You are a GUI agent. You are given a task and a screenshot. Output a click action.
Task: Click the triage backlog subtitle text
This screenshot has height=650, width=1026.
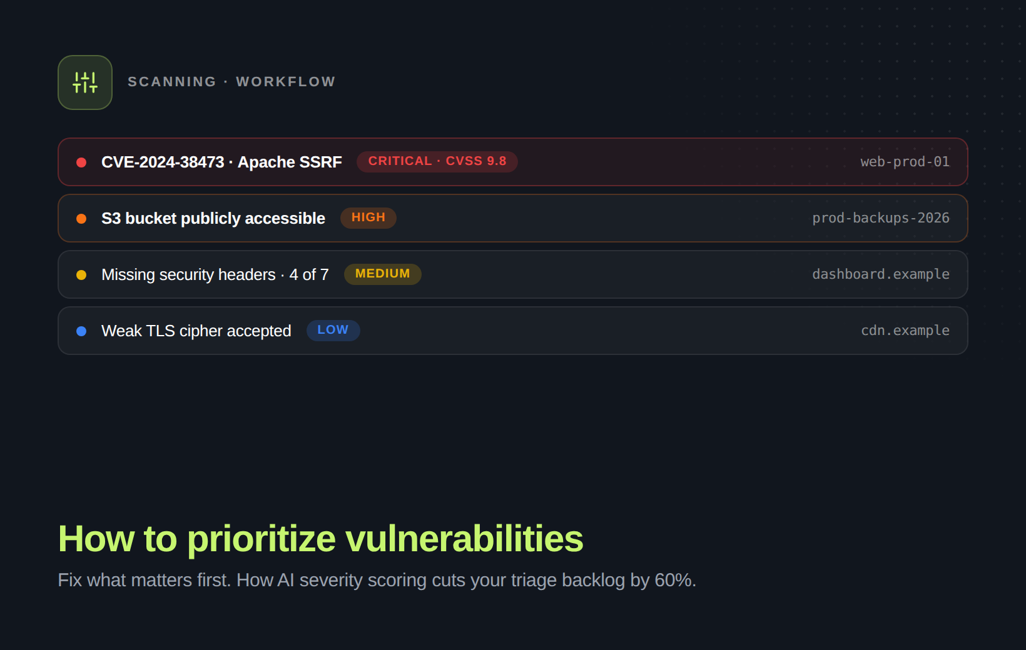[x=377, y=580]
